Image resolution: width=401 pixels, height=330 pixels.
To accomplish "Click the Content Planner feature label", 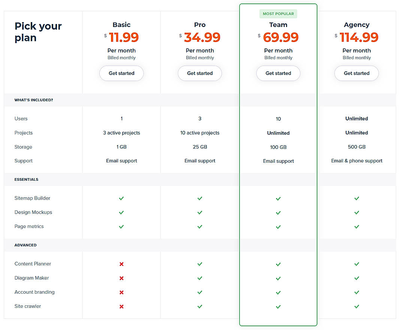I will [x=33, y=264].
